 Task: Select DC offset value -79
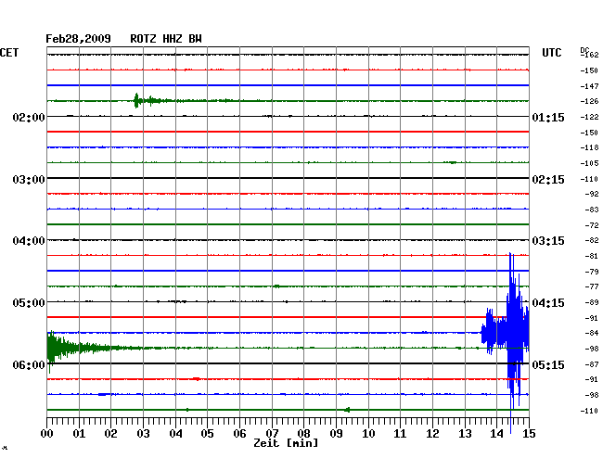[x=592, y=272]
